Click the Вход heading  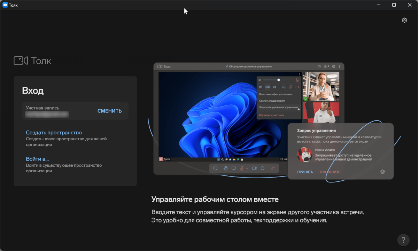(33, 91)
